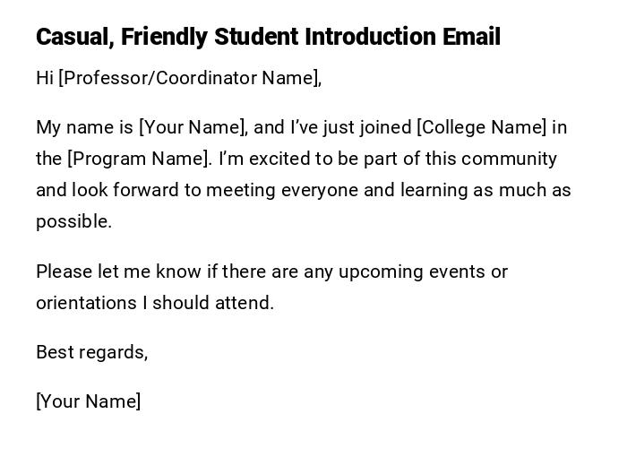Click the '[Program Name]' placeholder
The width and height of the screenshot is (627, 457).
pos(140,159)
